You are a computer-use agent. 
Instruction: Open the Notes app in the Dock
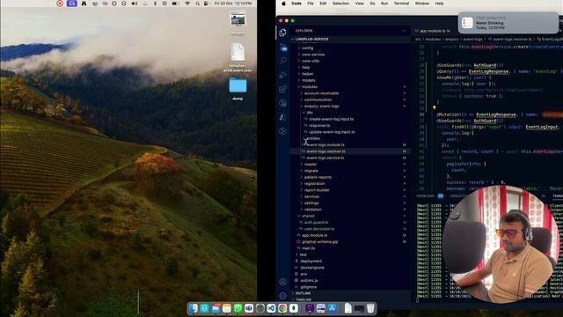point(227,308)
